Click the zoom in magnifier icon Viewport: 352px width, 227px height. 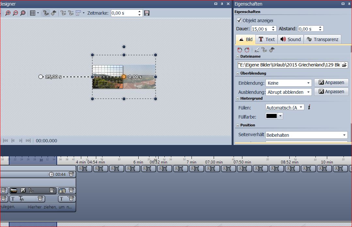coord(8,13)
